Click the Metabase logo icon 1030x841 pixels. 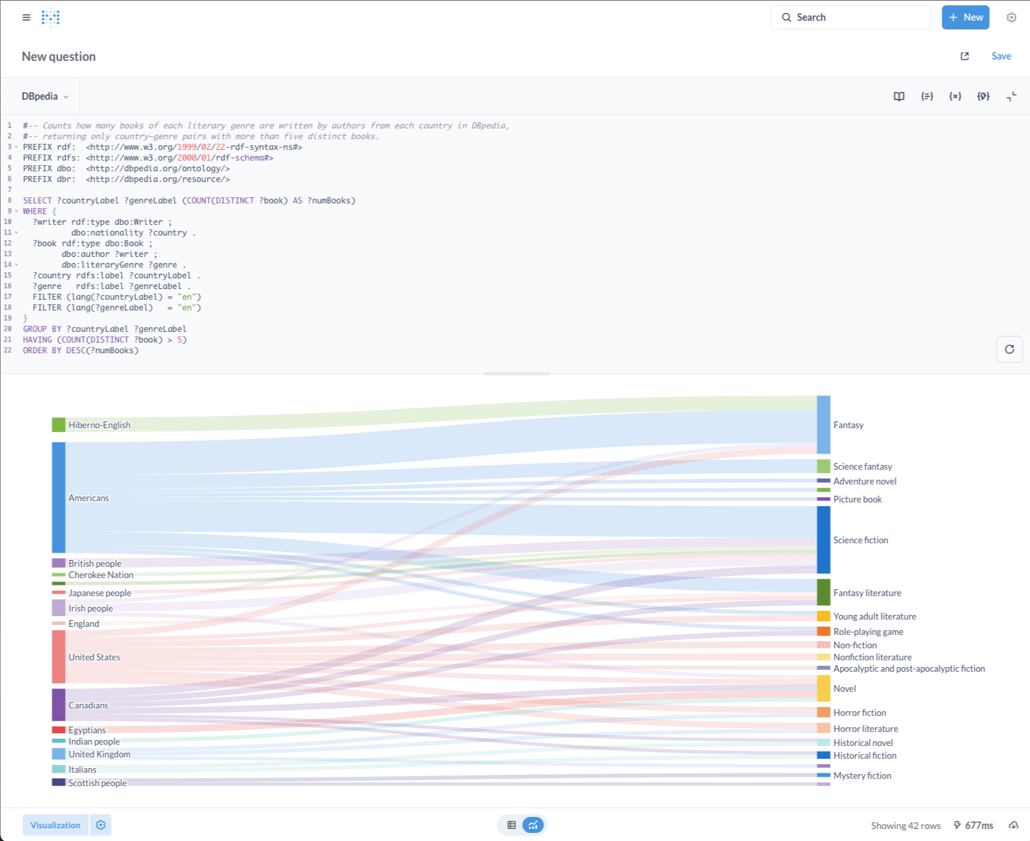click(x=51, y=17)
